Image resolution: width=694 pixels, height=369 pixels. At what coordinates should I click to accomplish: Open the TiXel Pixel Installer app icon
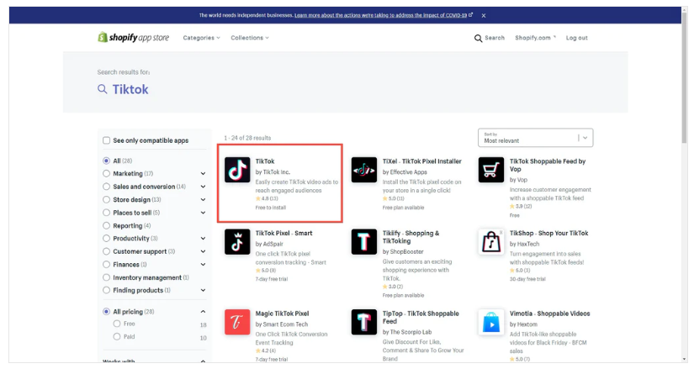(363, 170)
